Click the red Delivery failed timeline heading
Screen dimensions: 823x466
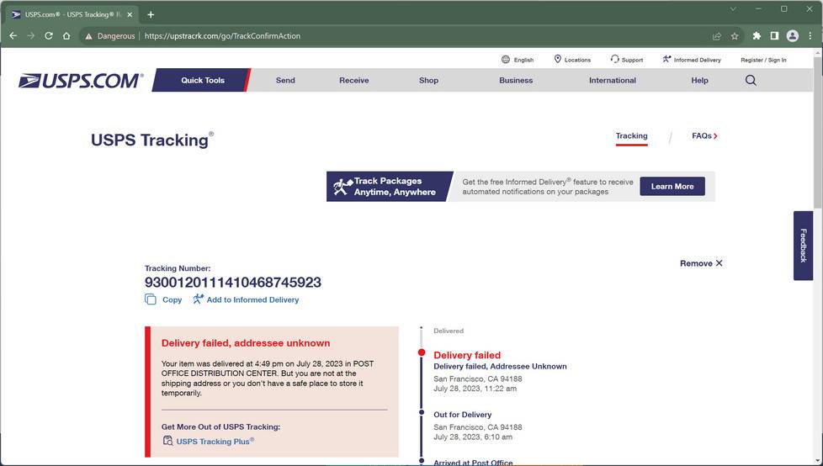point(467,355)
